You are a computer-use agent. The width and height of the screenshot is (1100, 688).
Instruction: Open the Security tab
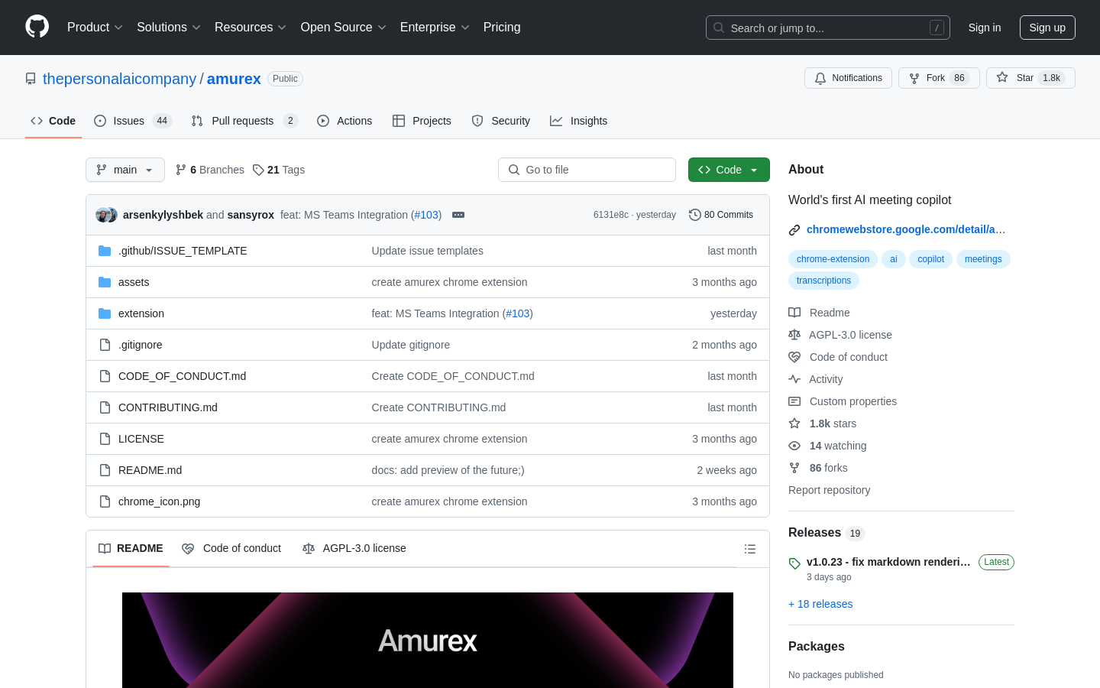tap(501, 121)
